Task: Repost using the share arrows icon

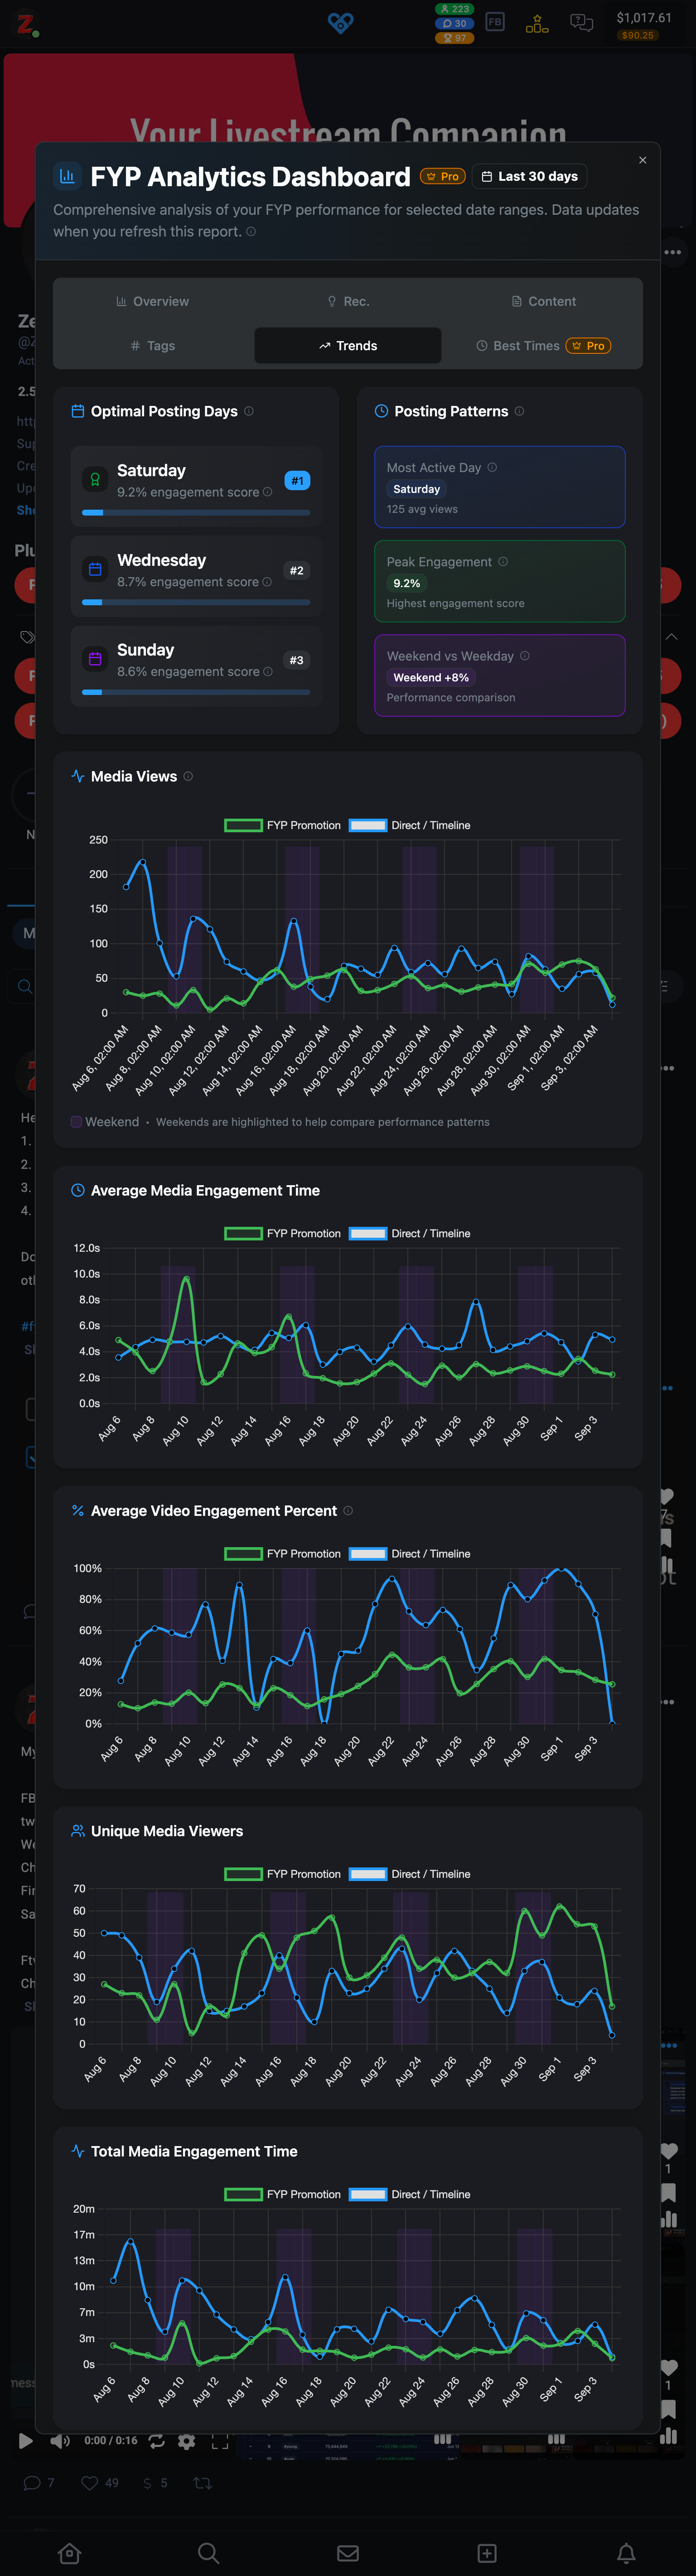Action: [202, 2482]
